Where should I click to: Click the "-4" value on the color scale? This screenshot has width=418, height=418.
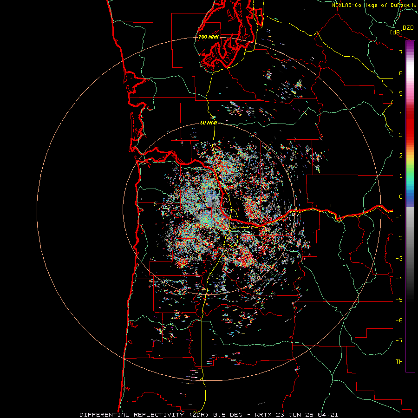[x=399, y=279]
